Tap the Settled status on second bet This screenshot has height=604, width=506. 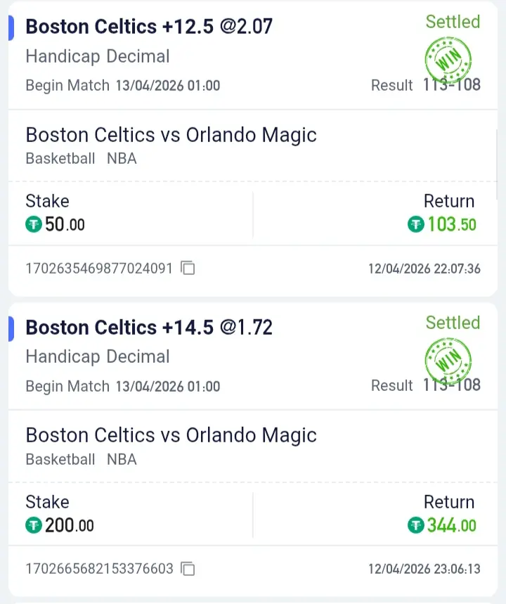(x=453, y=323)
